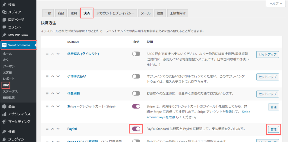Move PayPal up with its up arrow

click(x=53, y=129)
